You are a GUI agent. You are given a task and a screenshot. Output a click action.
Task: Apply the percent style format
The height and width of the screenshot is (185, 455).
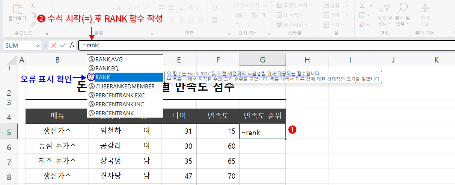click(x=254, y=15)
